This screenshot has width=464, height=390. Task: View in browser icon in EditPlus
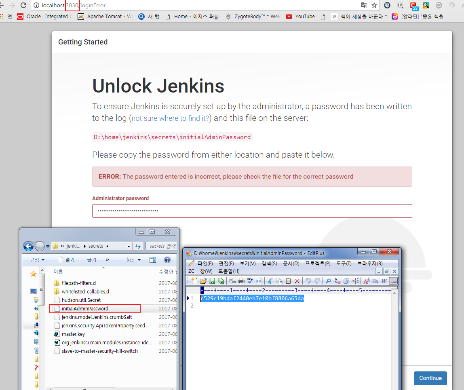tap(259, 281)
